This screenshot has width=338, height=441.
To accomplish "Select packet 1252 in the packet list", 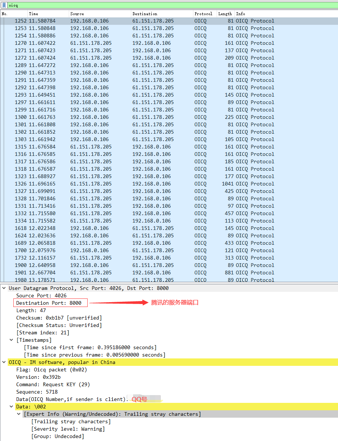I will (x=169, y=21).
